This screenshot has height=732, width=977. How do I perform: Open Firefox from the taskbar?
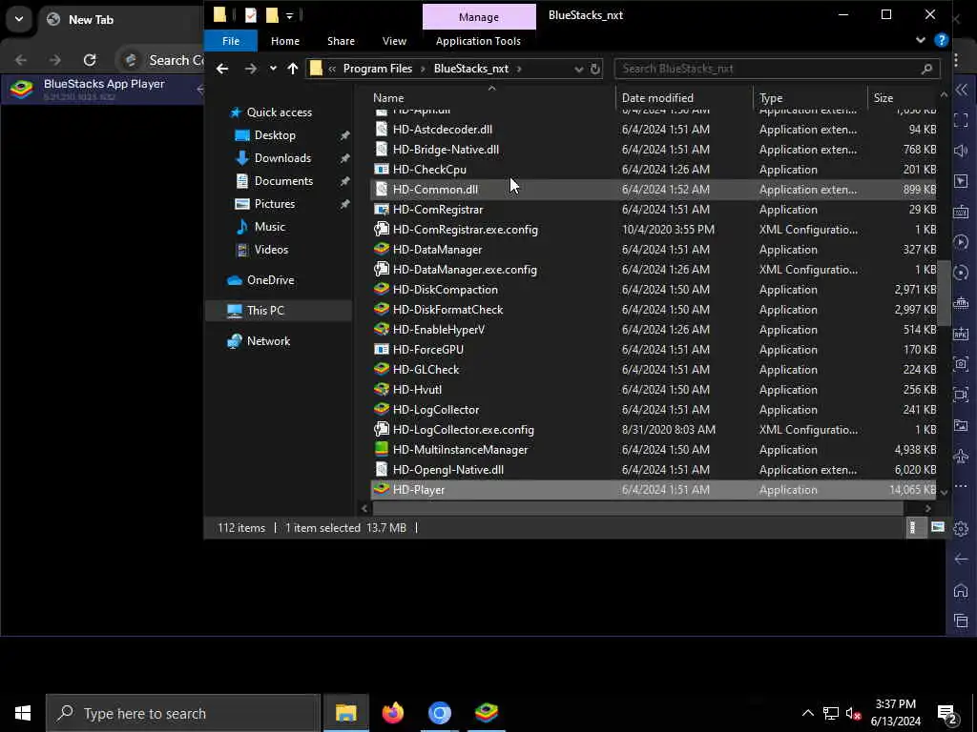click(392, 713)
